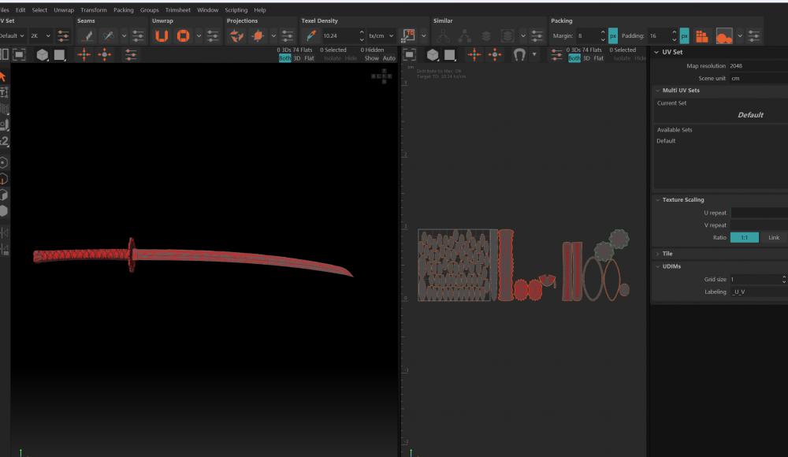Open the 2K map resolution dropdown

click(x=41, y=35)
